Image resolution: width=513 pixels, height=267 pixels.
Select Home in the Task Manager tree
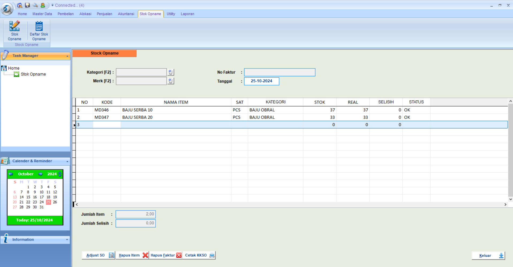click(x=14, y=68)
